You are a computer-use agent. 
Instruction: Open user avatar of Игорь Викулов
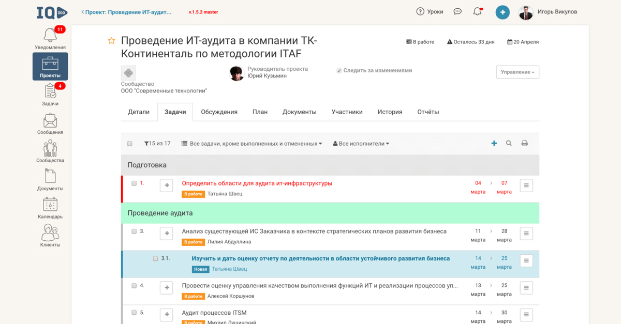(526, 12)
